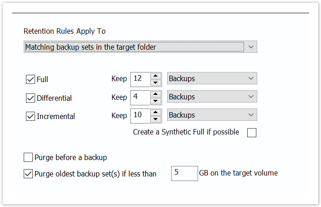321x207 pixels.
Task: Enable Create a Synthetic Full if possible
Action: pyautogui.click(x=251, y=133)
